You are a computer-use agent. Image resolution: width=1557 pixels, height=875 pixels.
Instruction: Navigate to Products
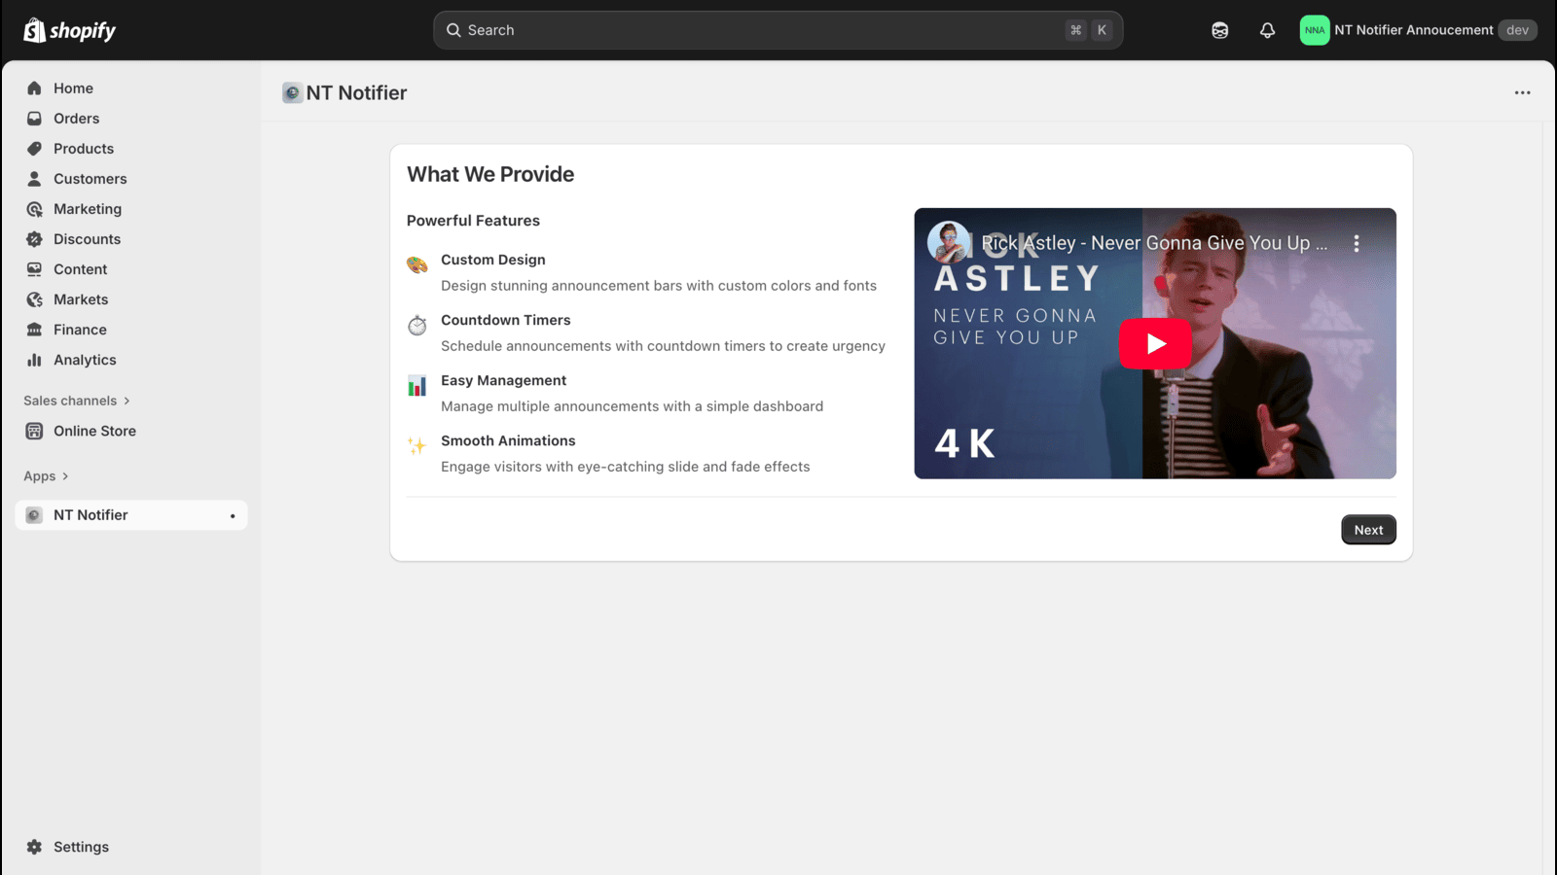click(x=131, y=149)
